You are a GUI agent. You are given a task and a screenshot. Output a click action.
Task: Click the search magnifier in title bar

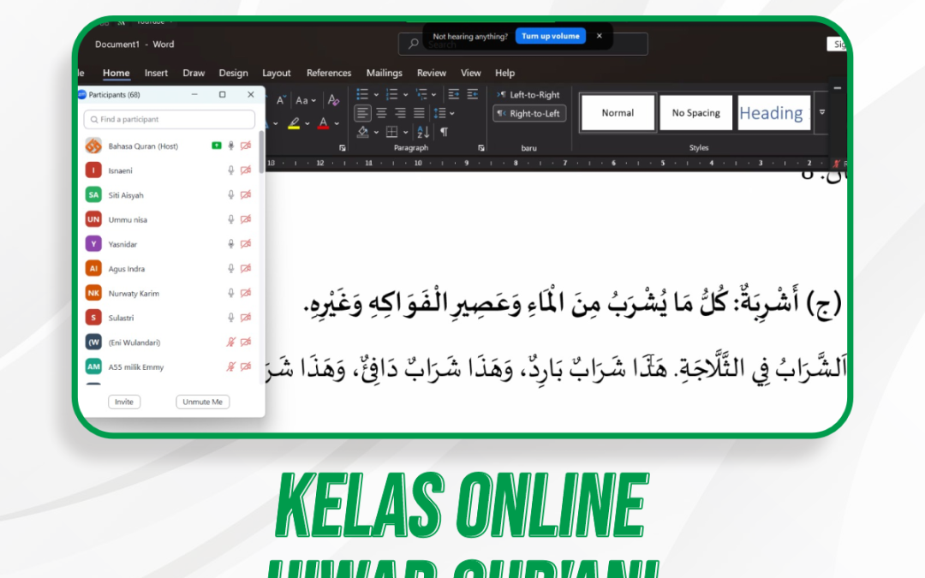coord(414,44)
